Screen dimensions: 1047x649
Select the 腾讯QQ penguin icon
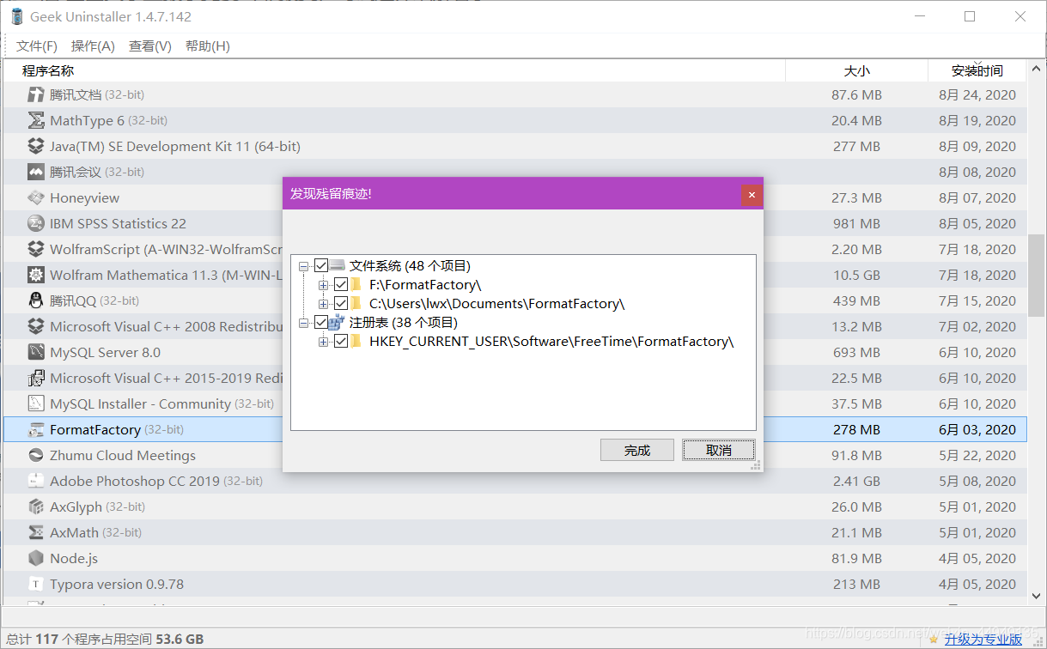[35, 300]
